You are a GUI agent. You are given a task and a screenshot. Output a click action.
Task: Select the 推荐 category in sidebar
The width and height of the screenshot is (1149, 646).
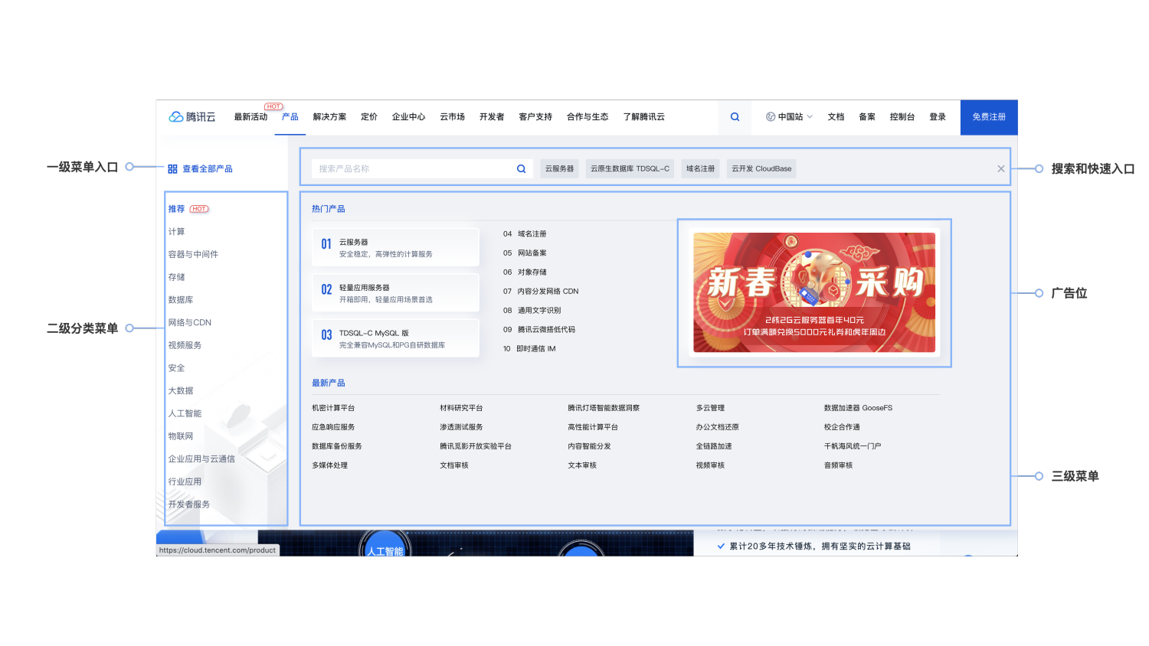click(177, 209)
